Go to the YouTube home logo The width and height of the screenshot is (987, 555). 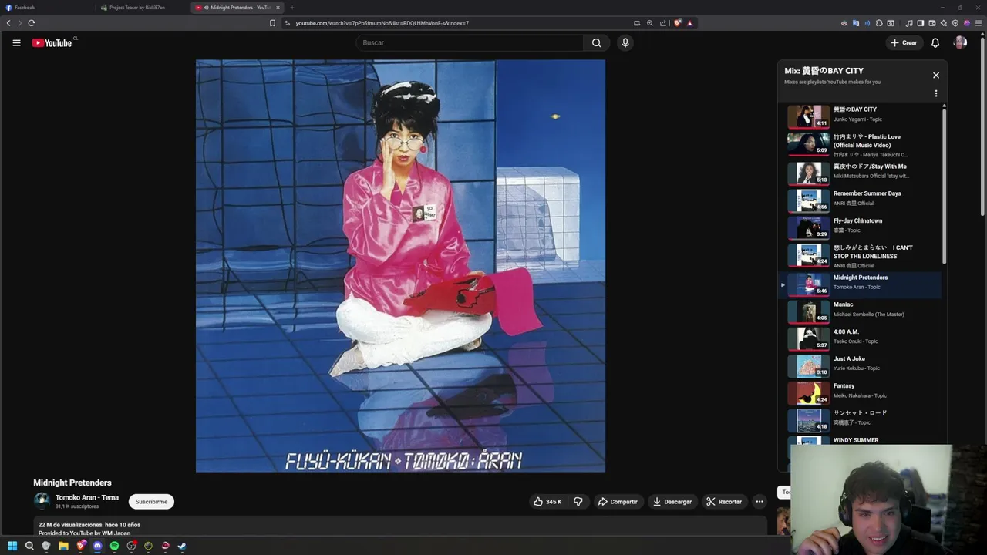[x=52, y=43]
